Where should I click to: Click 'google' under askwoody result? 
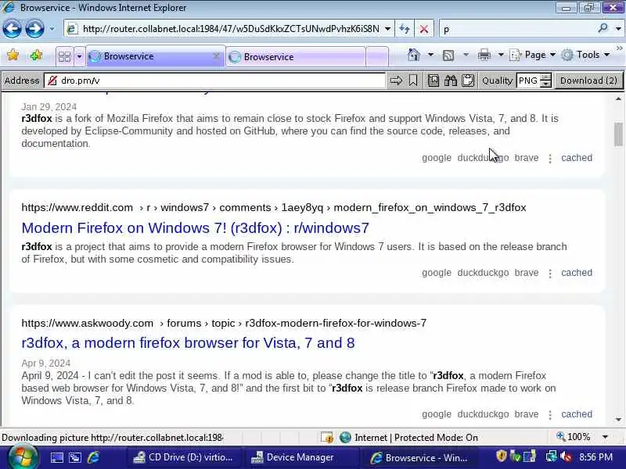tap(437, 414)
